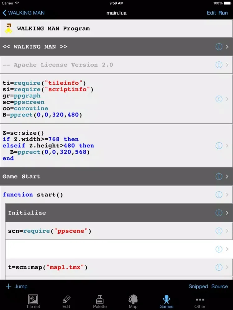Screen dimensions: 233x310
Task: Select the line si=require("scriptinfo")
Action: 48,89
